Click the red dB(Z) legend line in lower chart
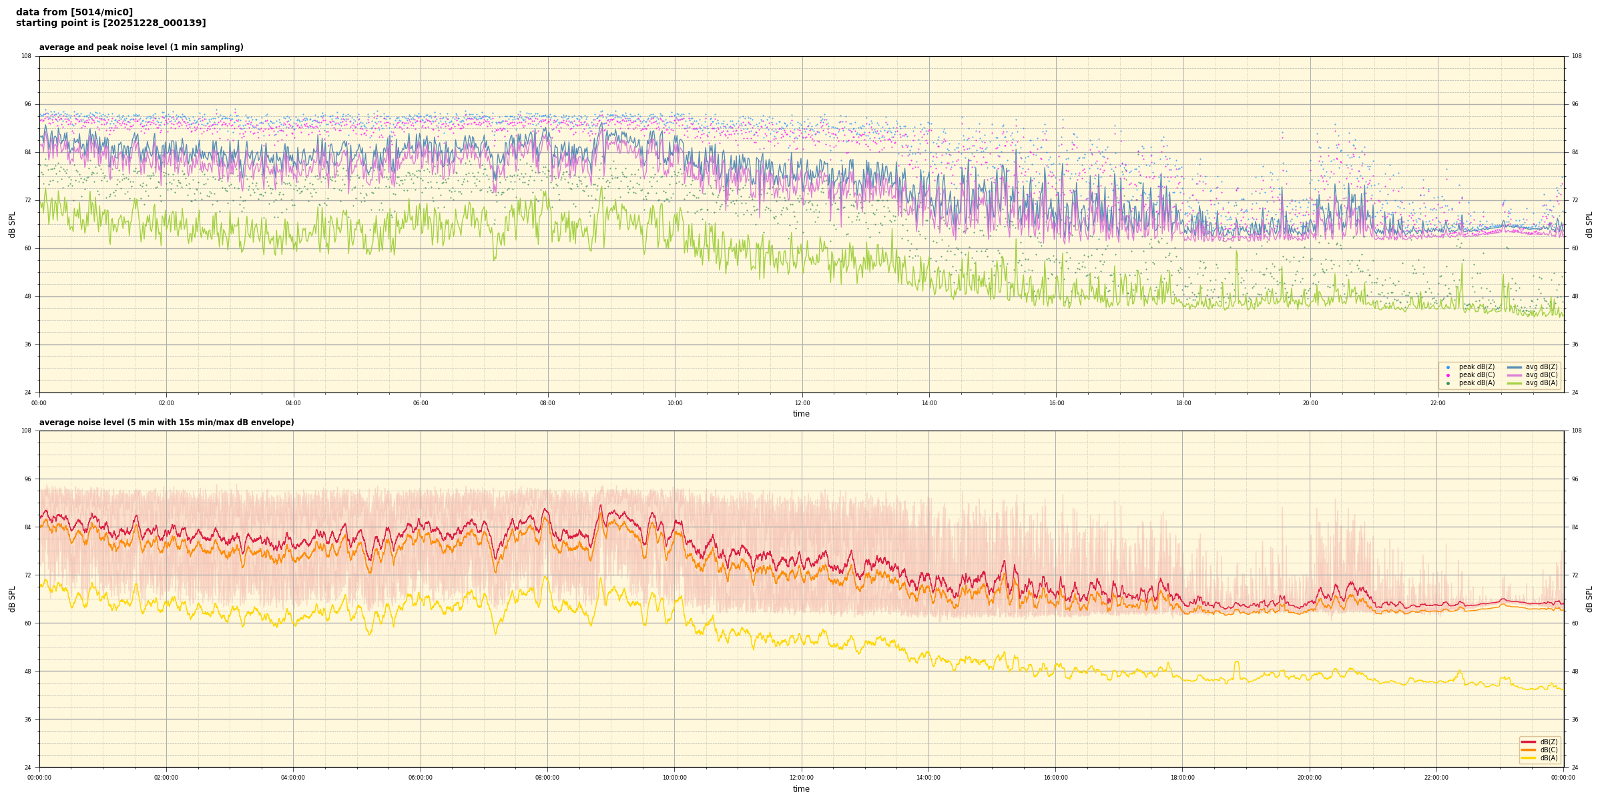Image resolution: width=1602 pixels, height=801 pixels. point(1528,742)
